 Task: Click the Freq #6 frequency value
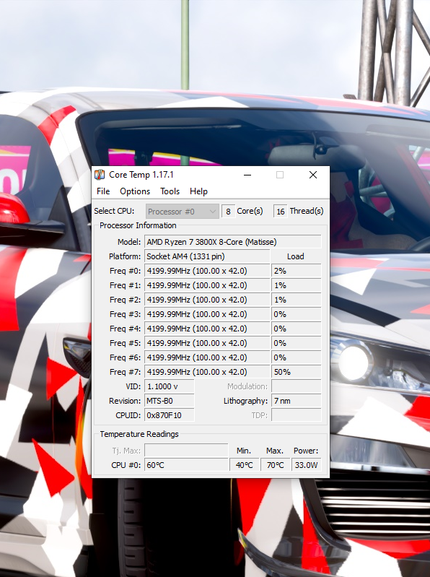tap(207, 357)
